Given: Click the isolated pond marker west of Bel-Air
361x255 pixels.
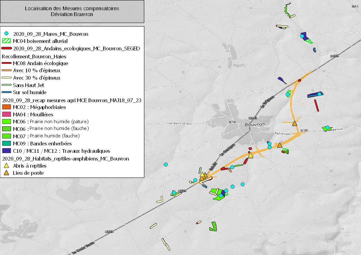Looking at the screenshot, I should [x=166, y=165].
